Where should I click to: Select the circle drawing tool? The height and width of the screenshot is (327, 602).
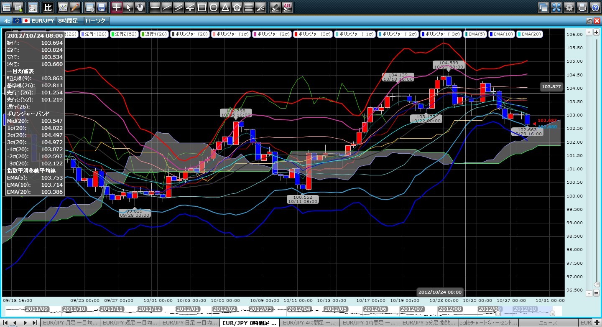[x=213, y=7]
